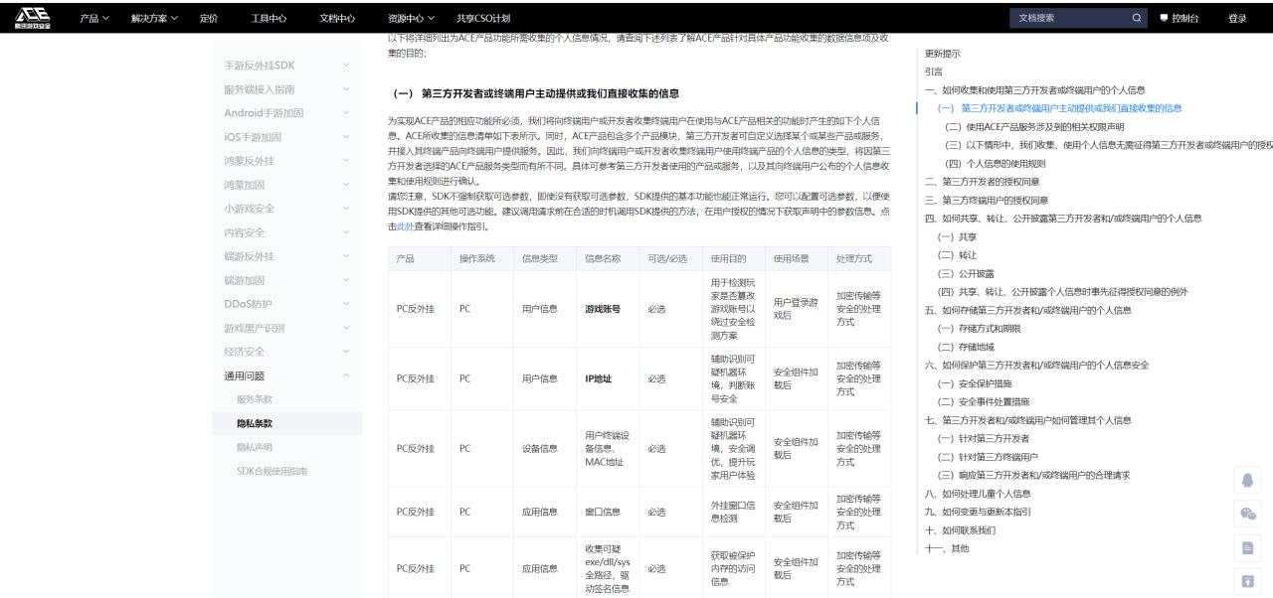This screenshot has width=1273, height=598.
Task: Click 登录 to log in
Action: (x=1237, y=18)
